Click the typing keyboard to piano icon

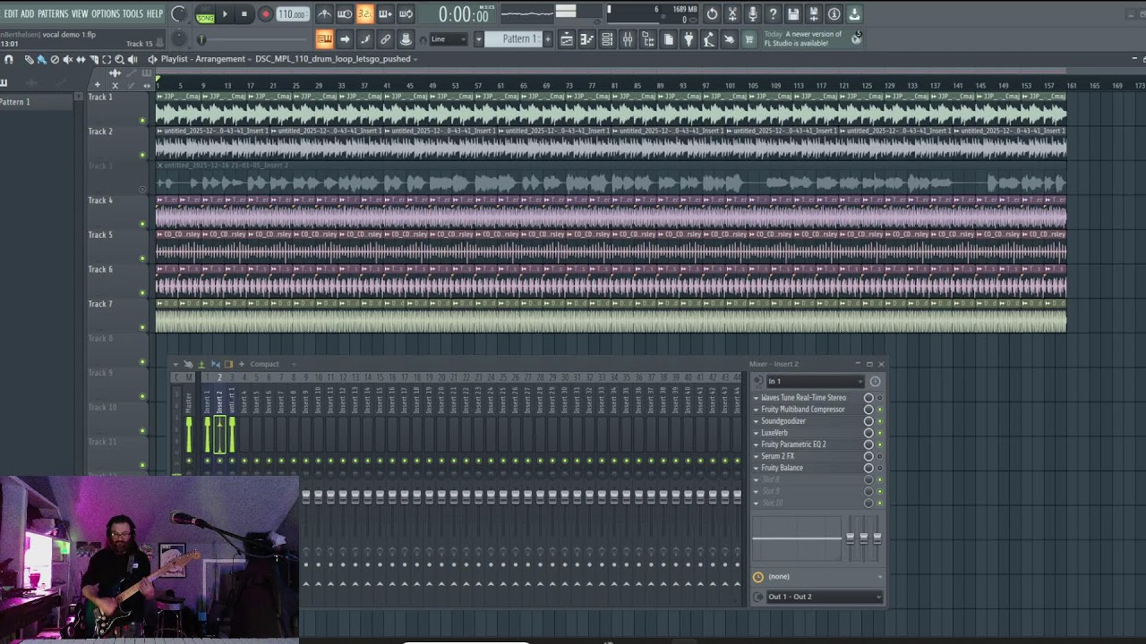324,38
